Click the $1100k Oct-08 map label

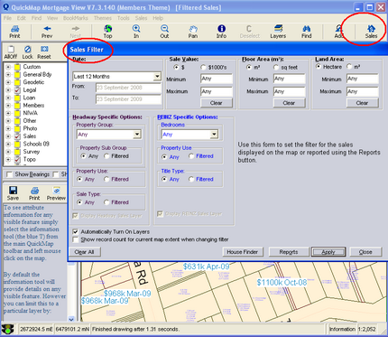coord(282,283)
